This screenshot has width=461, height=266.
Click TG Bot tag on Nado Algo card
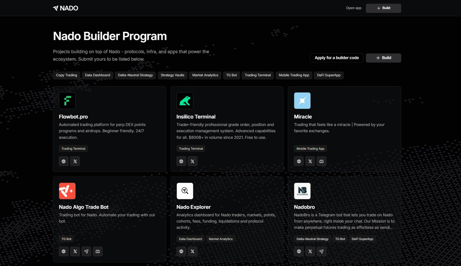point(67,239)
